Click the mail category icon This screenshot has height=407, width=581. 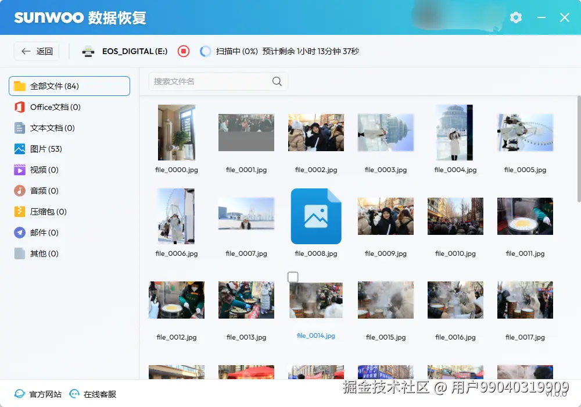coord(20,233)
